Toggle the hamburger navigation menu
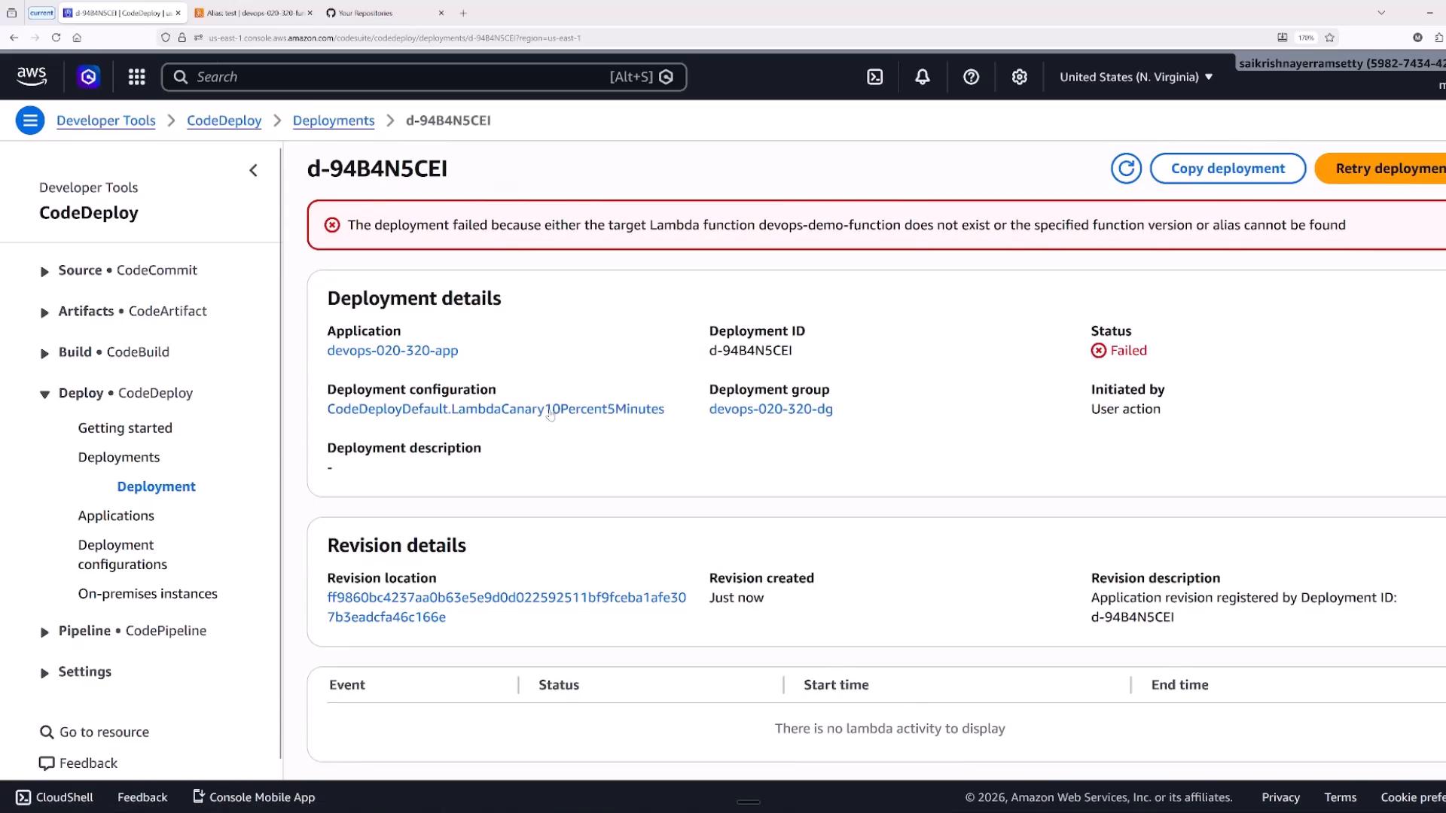The height and width of the screenshot is (813, 1446). (30, 120)
